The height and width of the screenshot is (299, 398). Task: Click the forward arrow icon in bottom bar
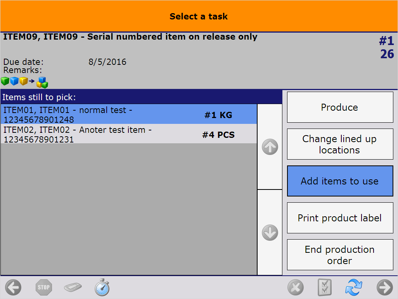[x=384, y=288]
